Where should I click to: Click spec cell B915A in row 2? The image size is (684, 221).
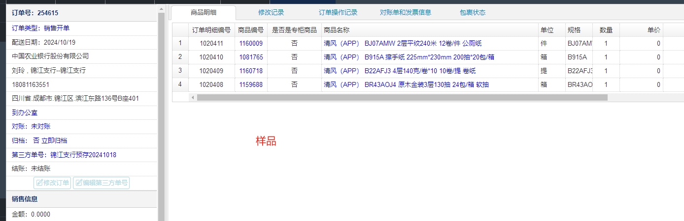(579, 57)
